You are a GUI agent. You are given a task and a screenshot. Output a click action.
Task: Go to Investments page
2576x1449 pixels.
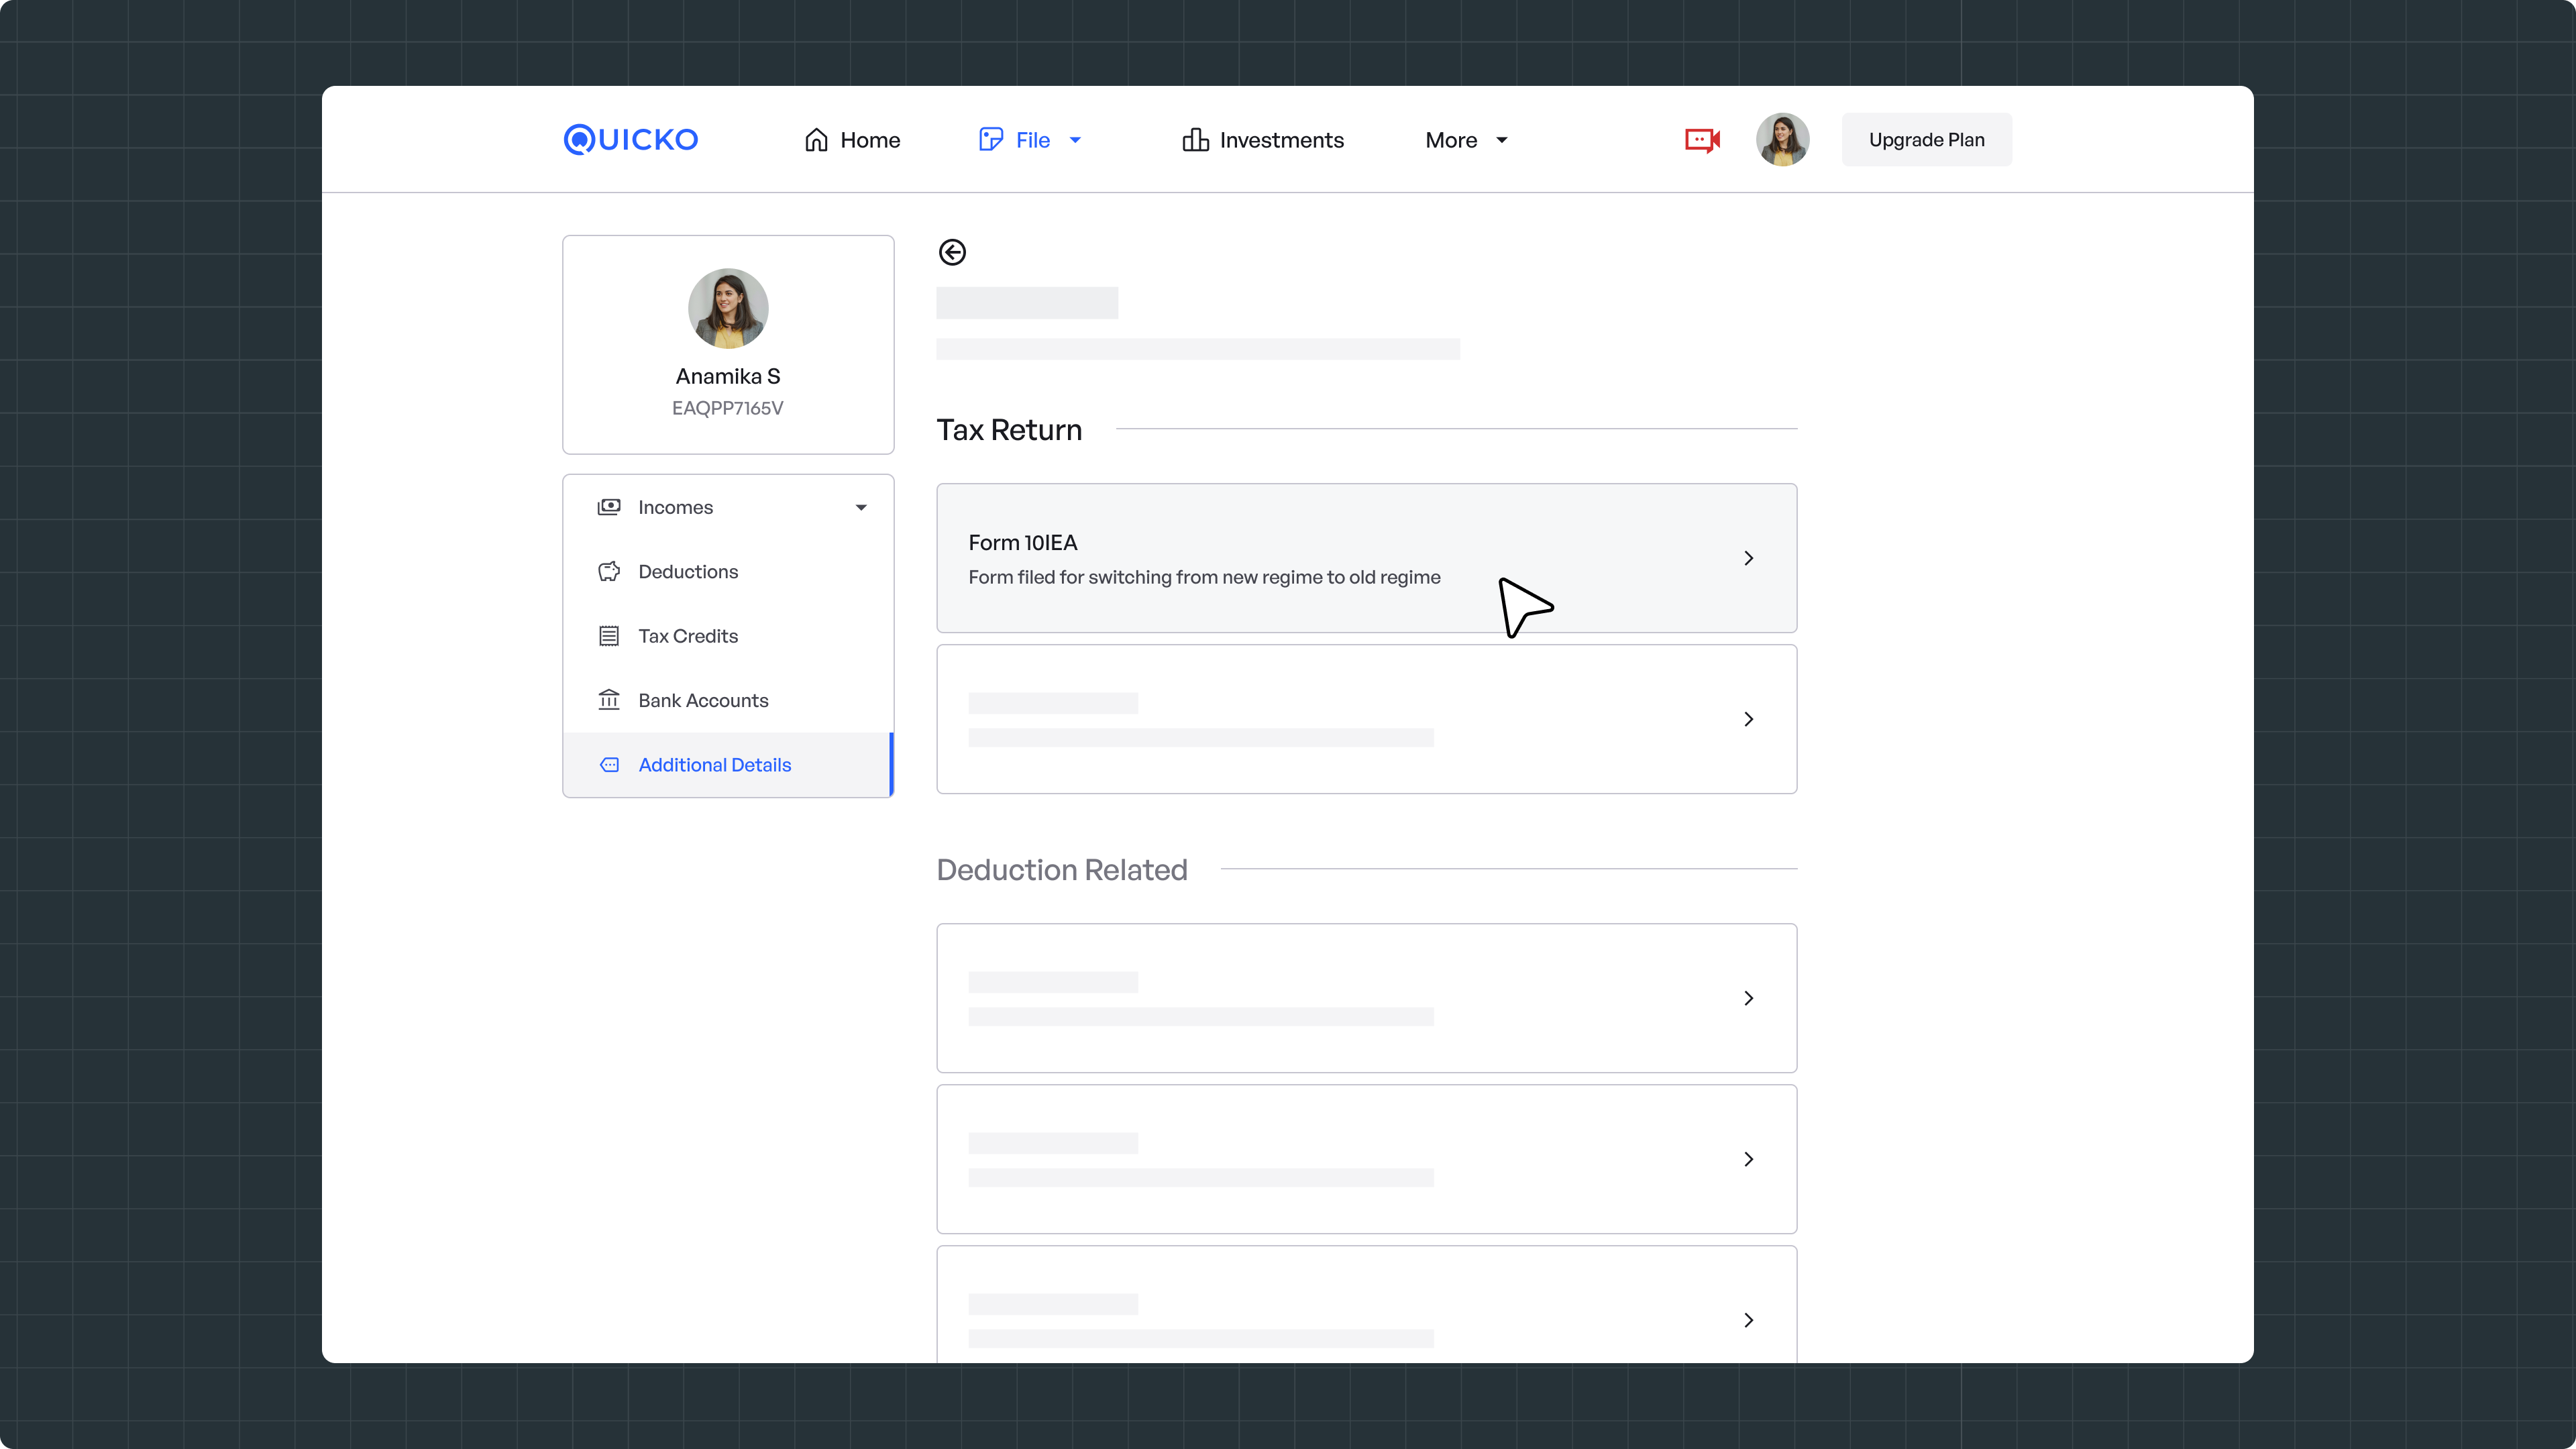1281,140
